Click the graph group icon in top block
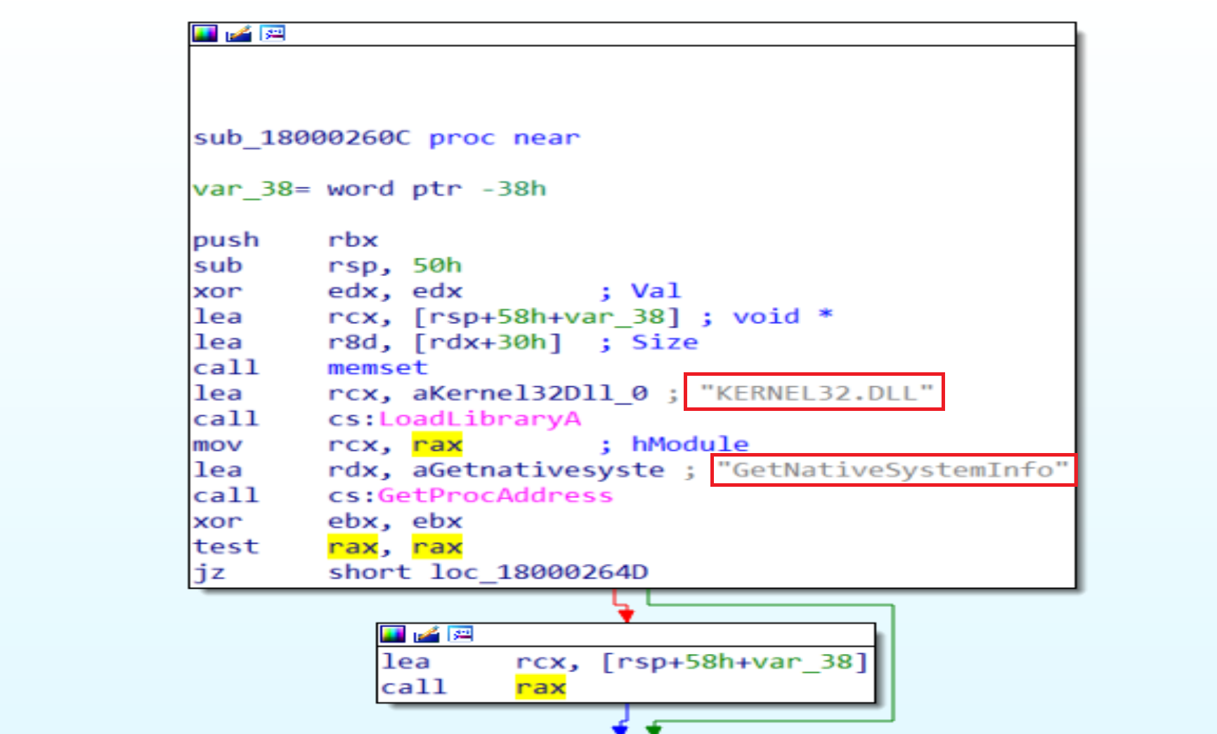 (273, 33)
